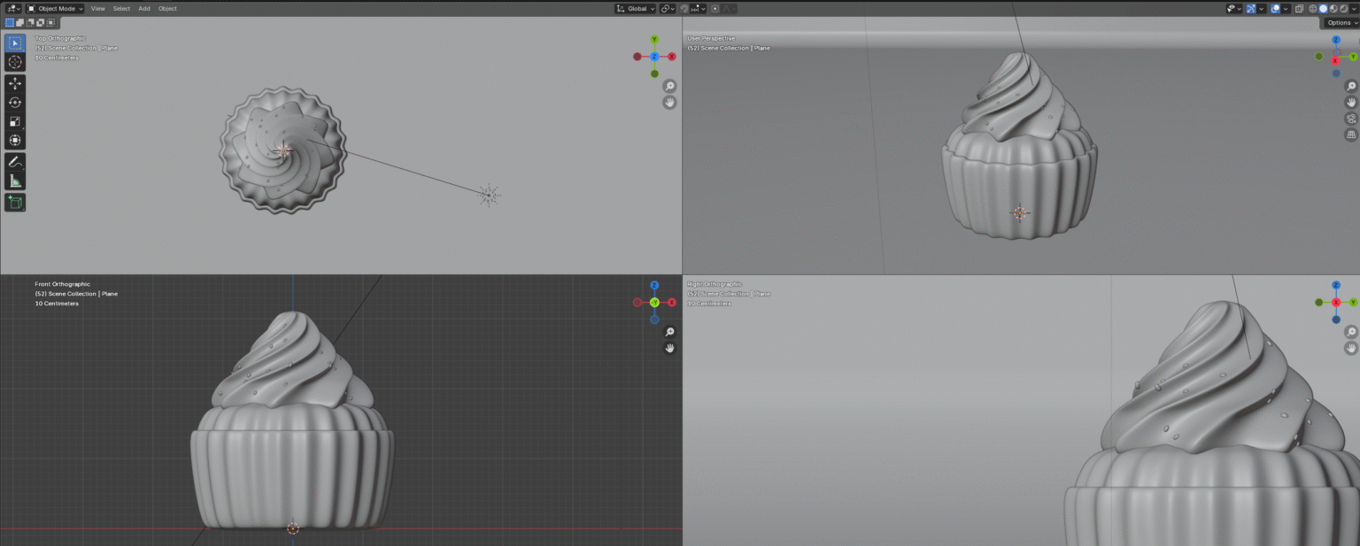Select the Measure tool

click(15, 181)
